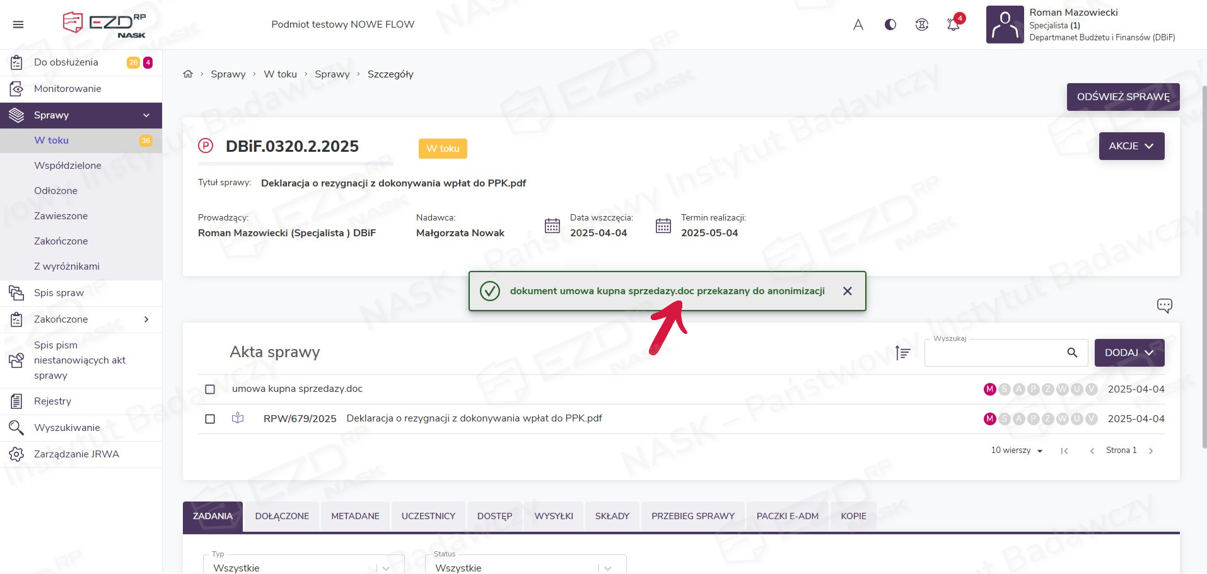Open the PRZEBIEG SPRAWY tab
The image size is (1207, 574).
[x=692, y=516]
